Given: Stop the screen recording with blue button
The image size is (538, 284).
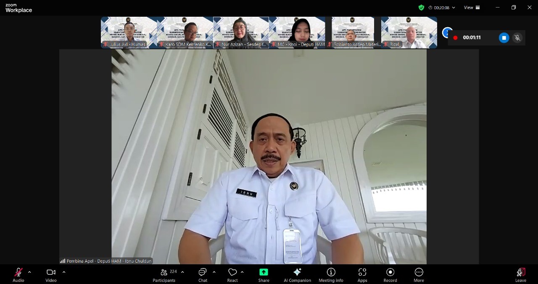Looking at the screenshot, I should coord(504,38).
